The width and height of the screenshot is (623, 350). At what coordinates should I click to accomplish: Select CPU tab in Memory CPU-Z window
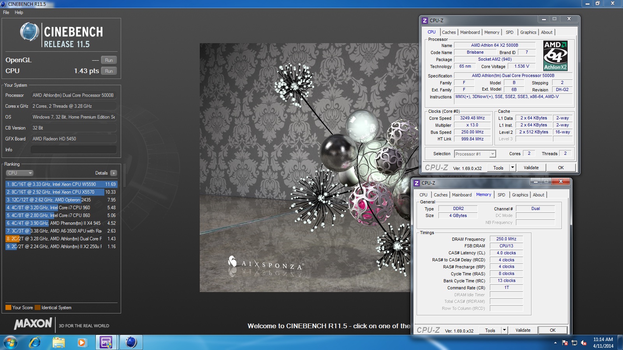pyautogui.click(x=423, y=195)
